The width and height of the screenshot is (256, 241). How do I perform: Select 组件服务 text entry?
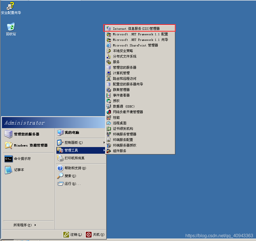point(120,151)
